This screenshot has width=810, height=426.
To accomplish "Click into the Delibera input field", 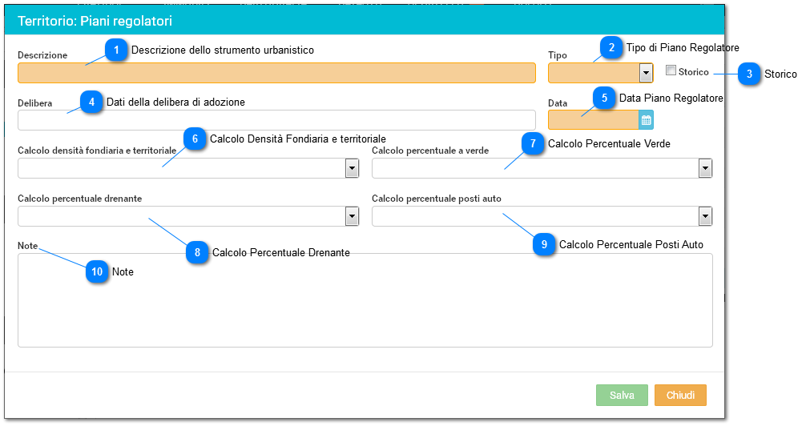I will (276, 120).
